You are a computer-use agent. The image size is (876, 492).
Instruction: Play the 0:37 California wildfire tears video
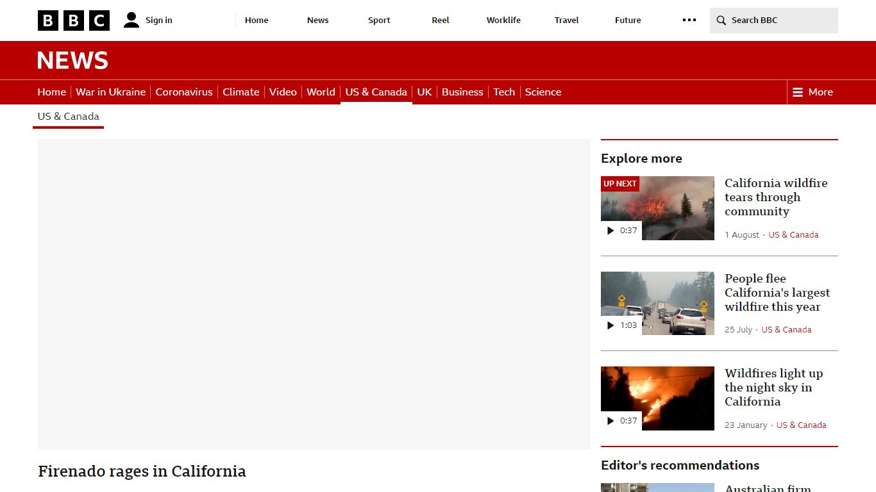click(x=621, y=231)
